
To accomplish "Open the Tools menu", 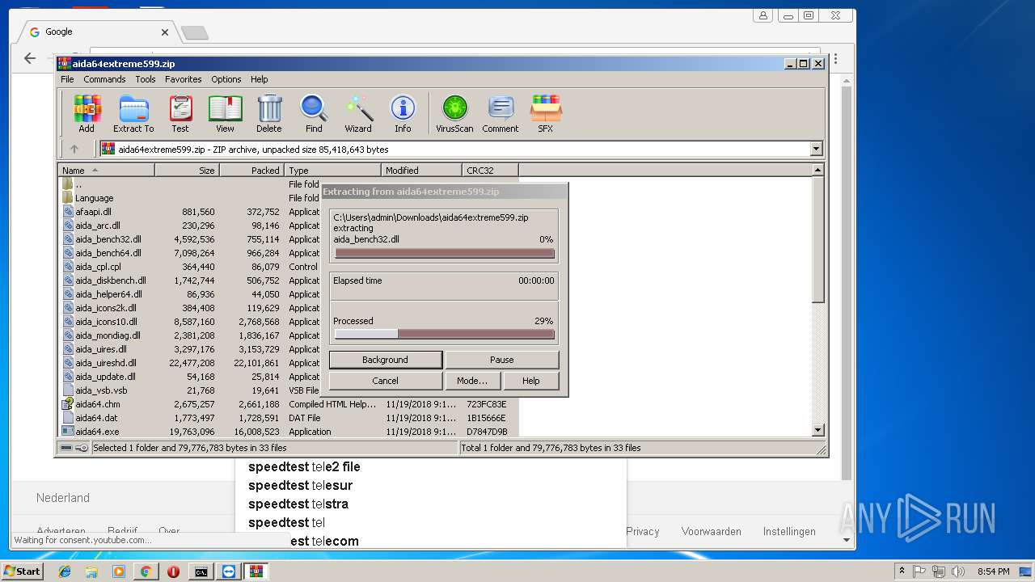I will pos(146,79).
